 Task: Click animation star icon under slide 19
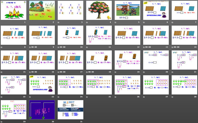tap(115, 72)
